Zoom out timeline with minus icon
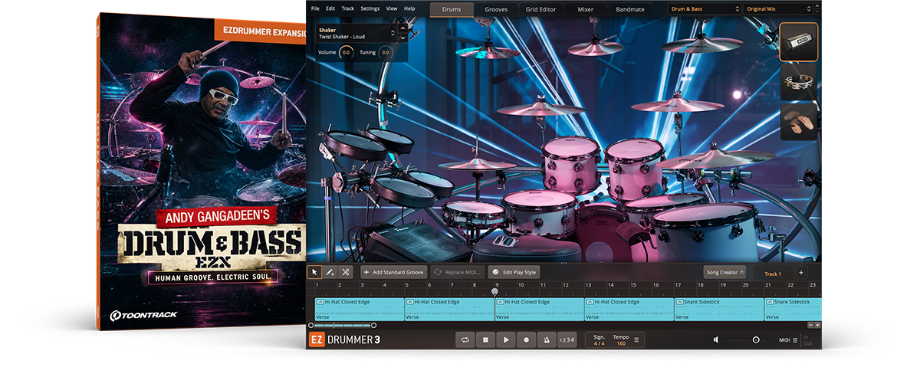The height and width of the screenshot is (374, 920). (810, 325)
